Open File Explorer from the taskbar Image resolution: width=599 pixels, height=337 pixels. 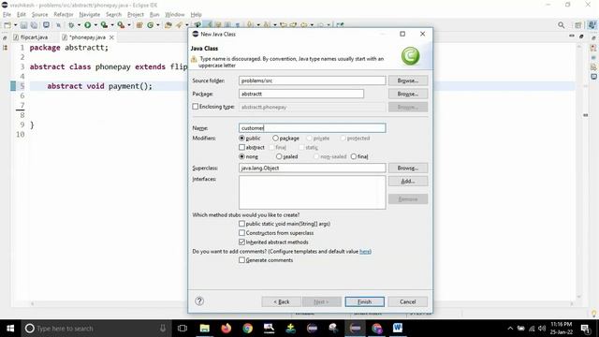[x=205, y=329]
